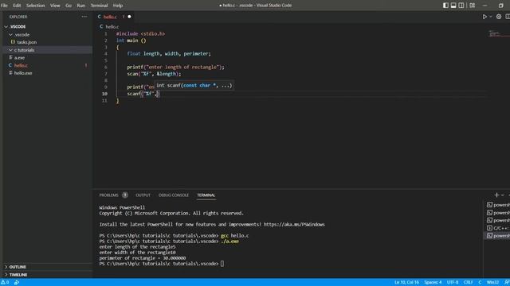
Task: Open the Terminal menu
Action: [99, 6]
